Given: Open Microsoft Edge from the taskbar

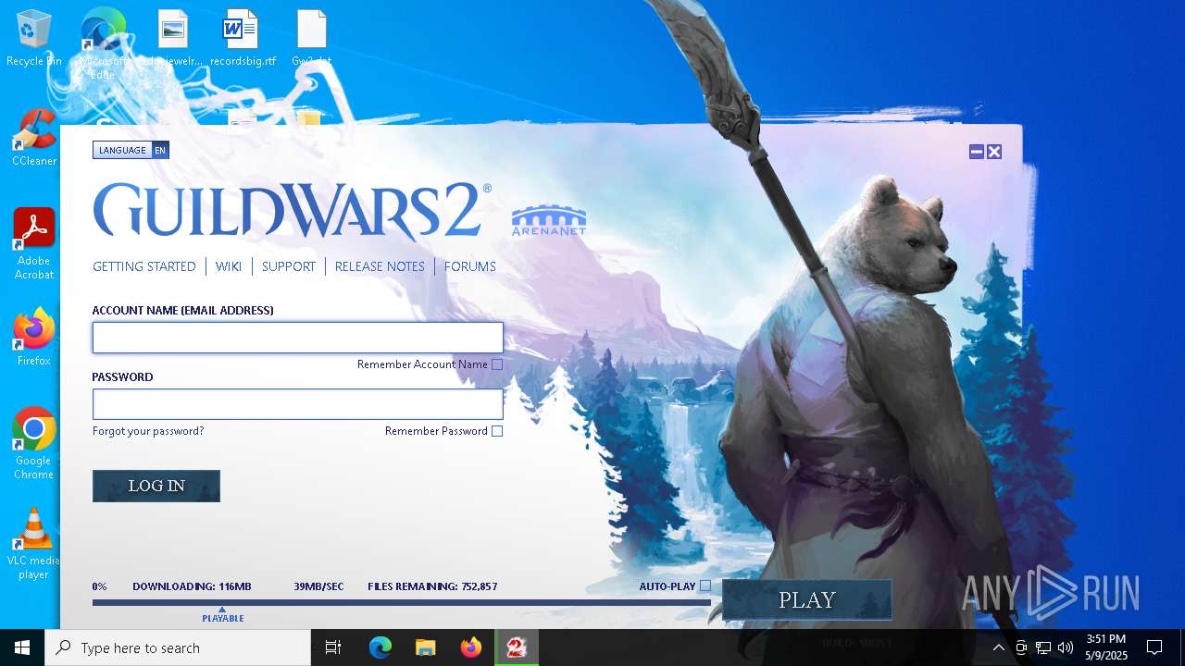Looking at the screenshot, I should [x=380, y=647].
